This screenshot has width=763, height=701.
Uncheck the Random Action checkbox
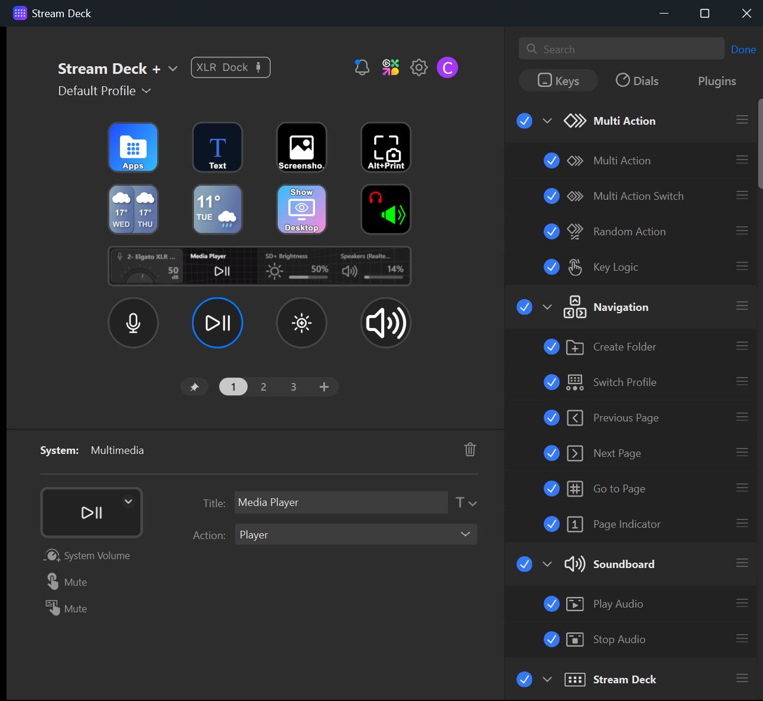(x=551, y=232)
